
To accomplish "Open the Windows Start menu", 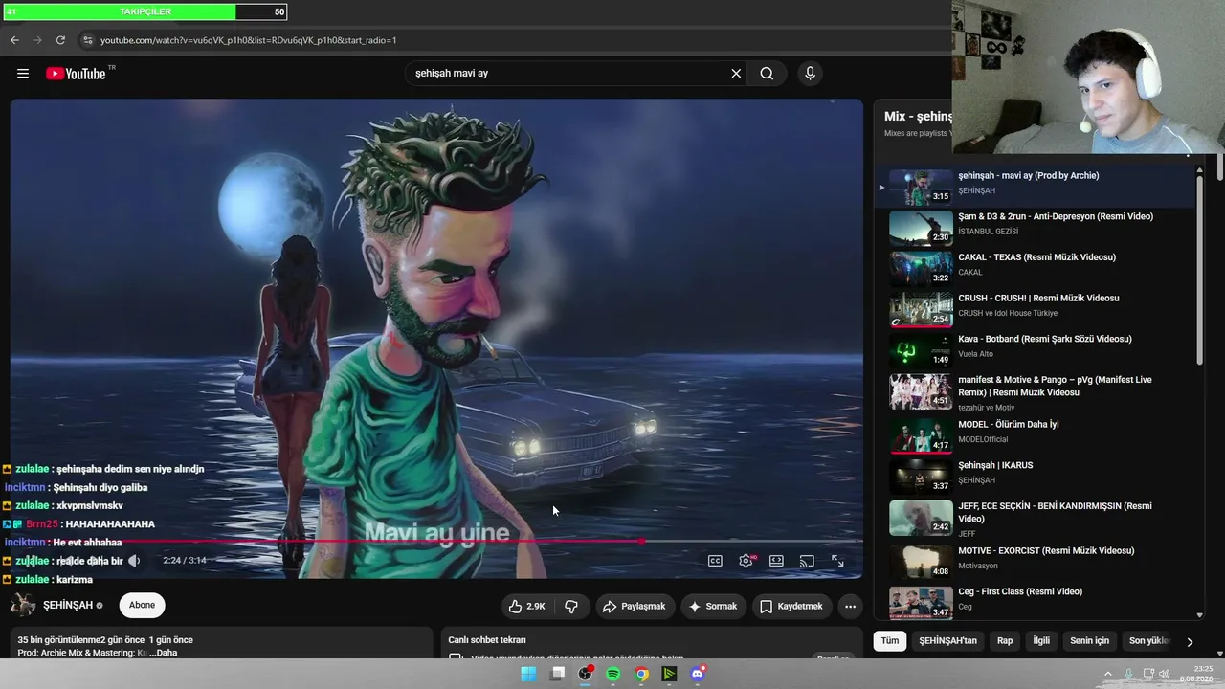I will [528, 674].
